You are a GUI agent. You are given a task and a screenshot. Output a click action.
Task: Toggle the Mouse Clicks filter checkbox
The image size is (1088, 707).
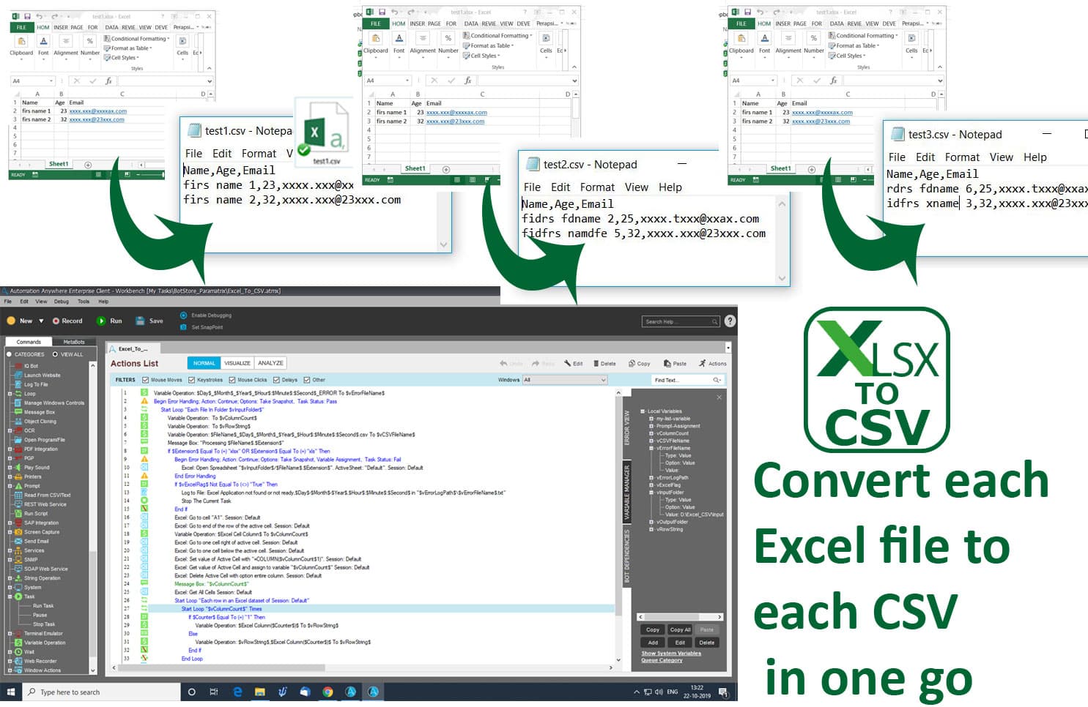pos(232,380)
